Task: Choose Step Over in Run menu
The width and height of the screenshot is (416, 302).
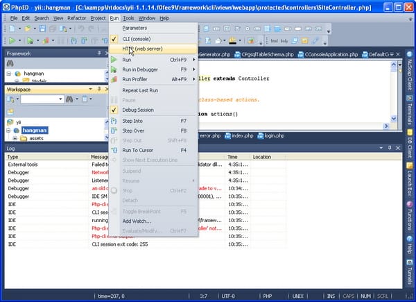Action: click(x=153, y=131)
